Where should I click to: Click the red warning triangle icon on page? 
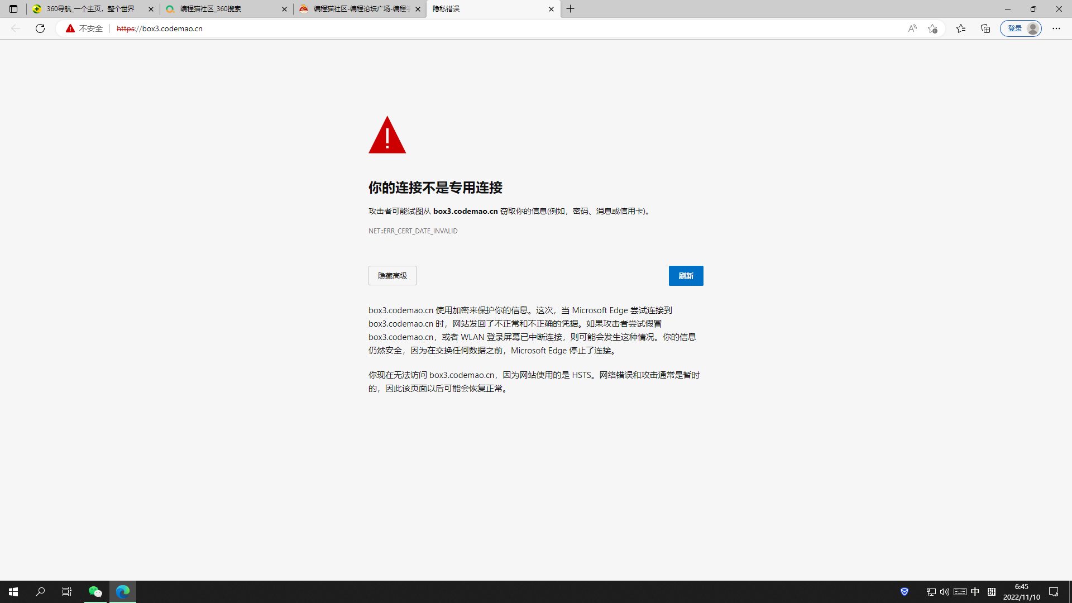(x=387, y=135)
